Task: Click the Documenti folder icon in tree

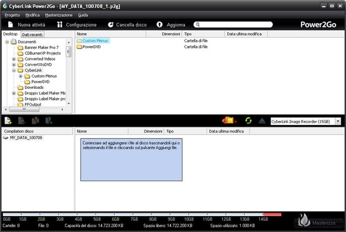Action: coord(14,42)
